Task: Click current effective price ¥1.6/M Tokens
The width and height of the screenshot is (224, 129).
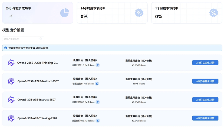Action: coord(139,65)
